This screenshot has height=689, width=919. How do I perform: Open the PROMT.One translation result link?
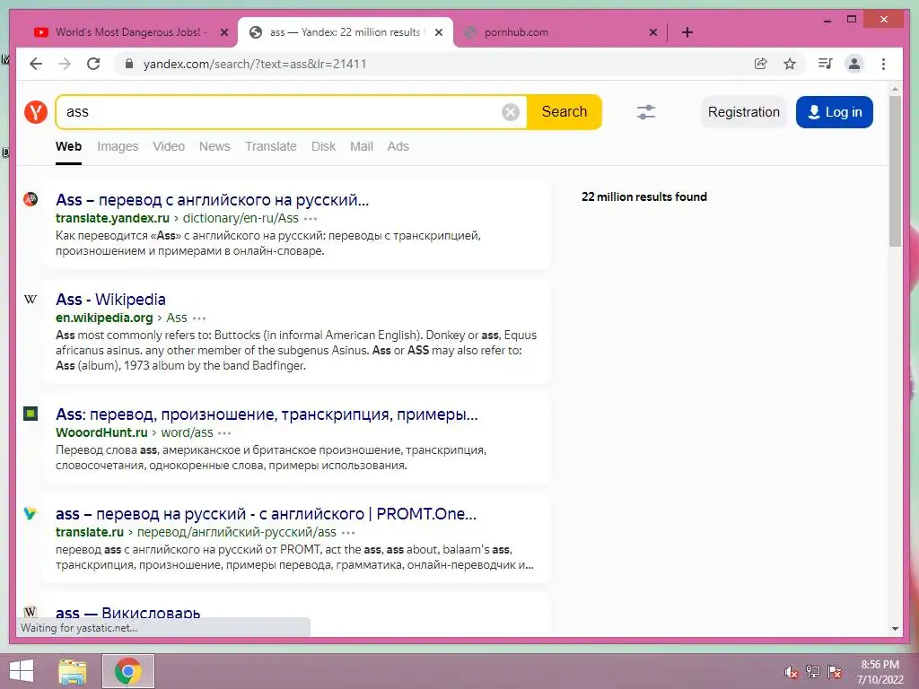pos(266,514)
